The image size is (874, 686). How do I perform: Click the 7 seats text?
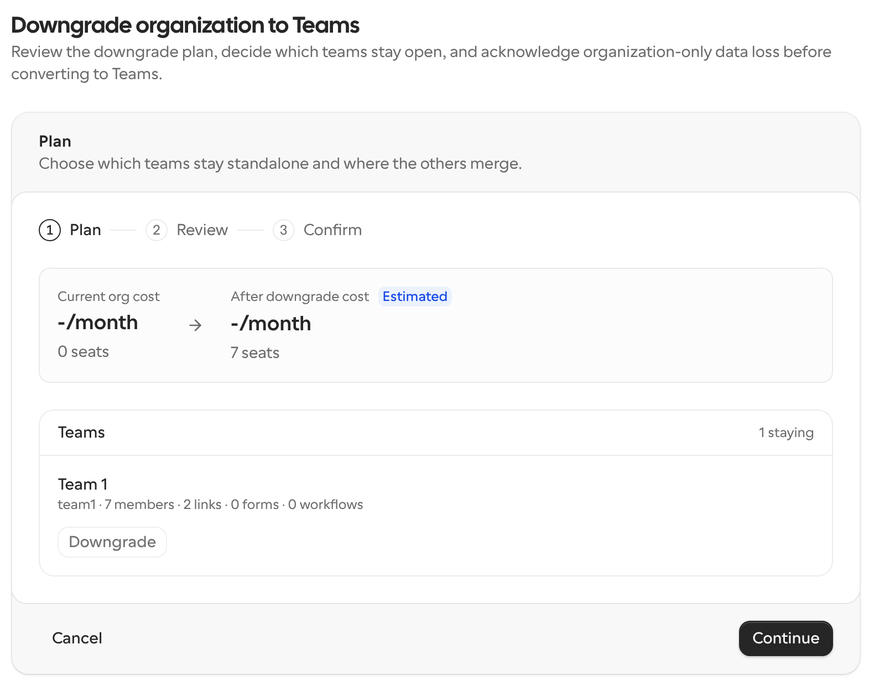click(x=255, y=353)
